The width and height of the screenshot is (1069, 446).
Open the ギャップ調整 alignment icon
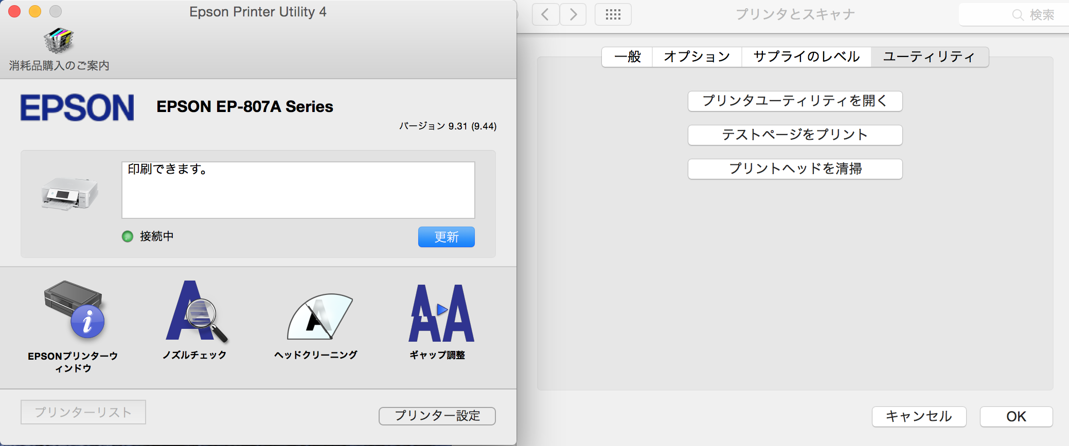[x=441, y=313]
